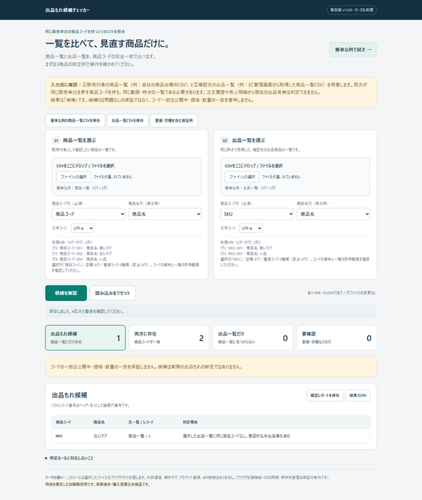Viewport: 422px width, 500px height.
Task: Click the 一覧を比べて、見直す商品だけに。 heading
Action: 107,44
